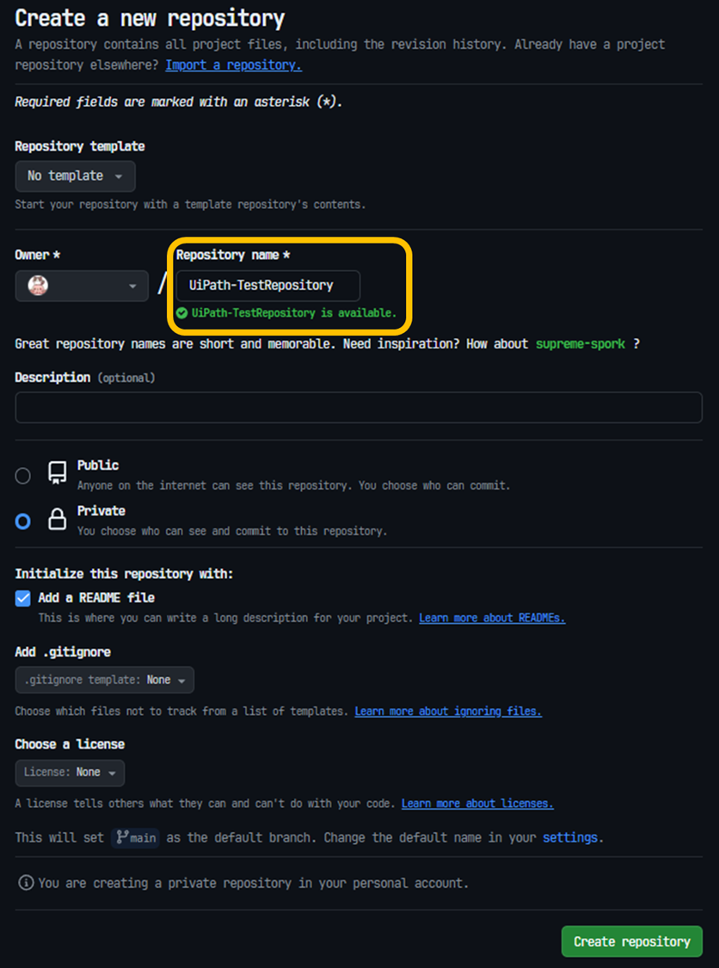Click inside the Description input field
Image resolution: width=719 pixels, height=968 pixels.
359,407
